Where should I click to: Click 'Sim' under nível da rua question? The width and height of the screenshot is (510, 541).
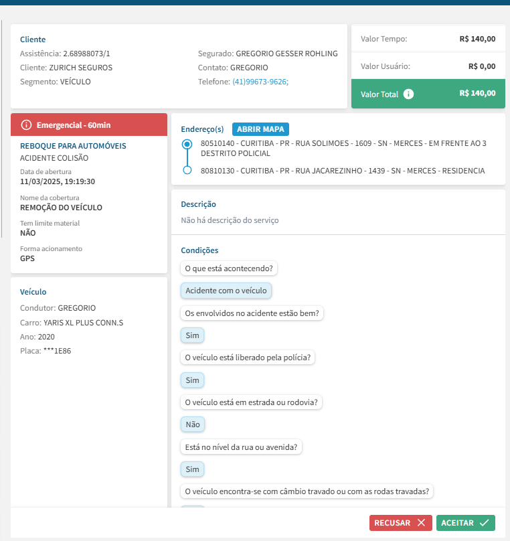pos(192,469)
